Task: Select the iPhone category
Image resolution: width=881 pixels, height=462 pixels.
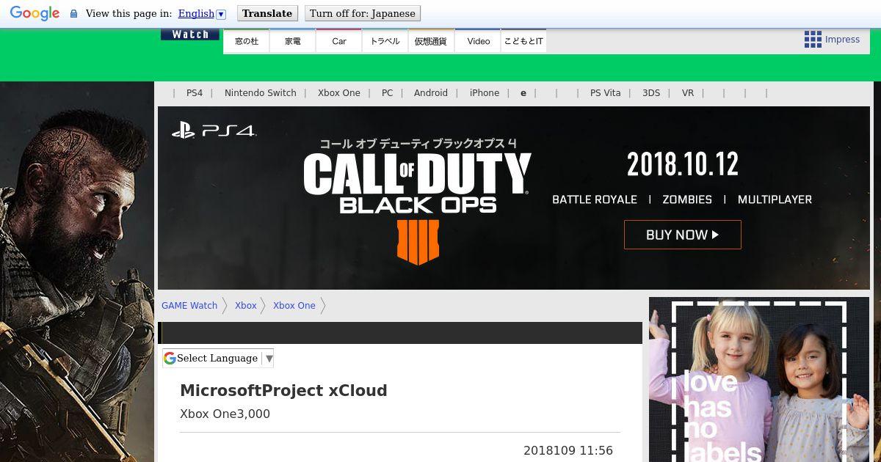Action: [485, 93]
